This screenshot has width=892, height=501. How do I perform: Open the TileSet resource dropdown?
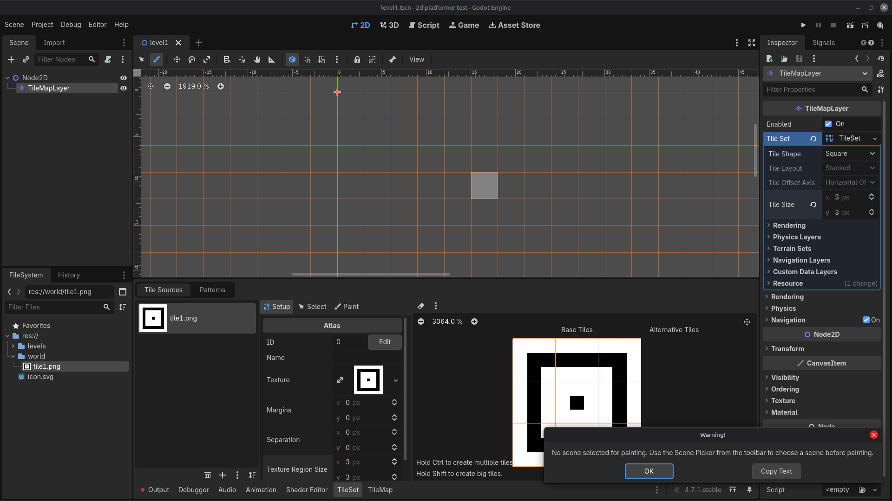coord(875,139)
